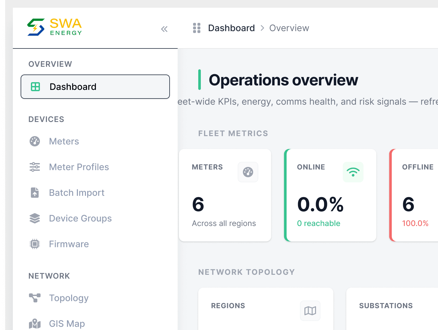Open Meter Profiles page
The image size is (438, 330).
(x=95, y=167)
